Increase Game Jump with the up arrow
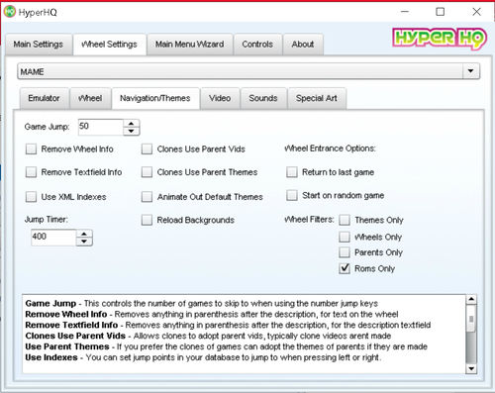Viewport: 495px width, 393px height. (132, 124)
